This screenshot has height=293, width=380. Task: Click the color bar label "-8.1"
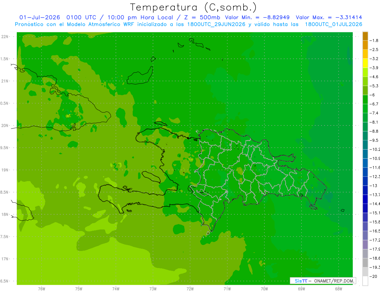374,122
